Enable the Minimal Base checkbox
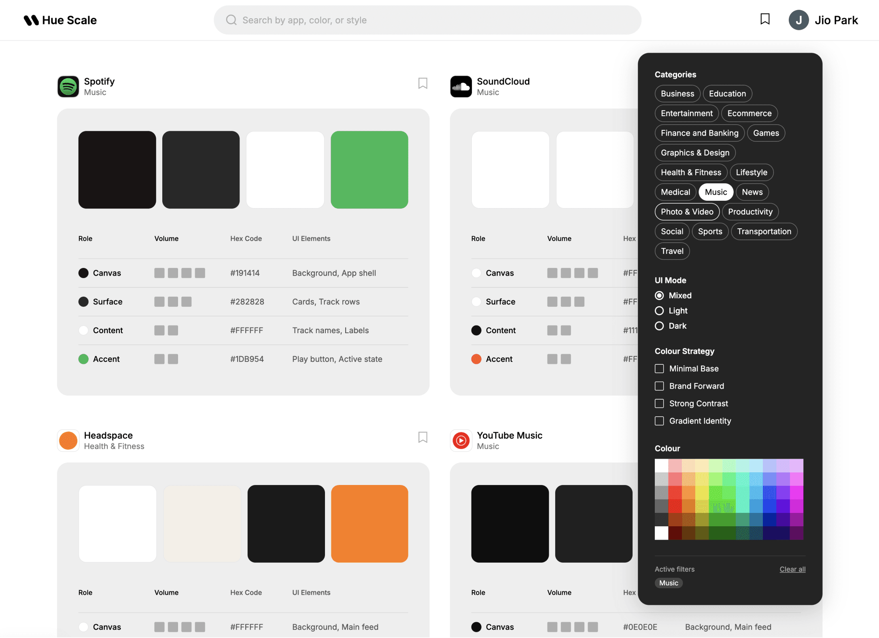The width and height of the screenshot is (879, 638). 659,368
